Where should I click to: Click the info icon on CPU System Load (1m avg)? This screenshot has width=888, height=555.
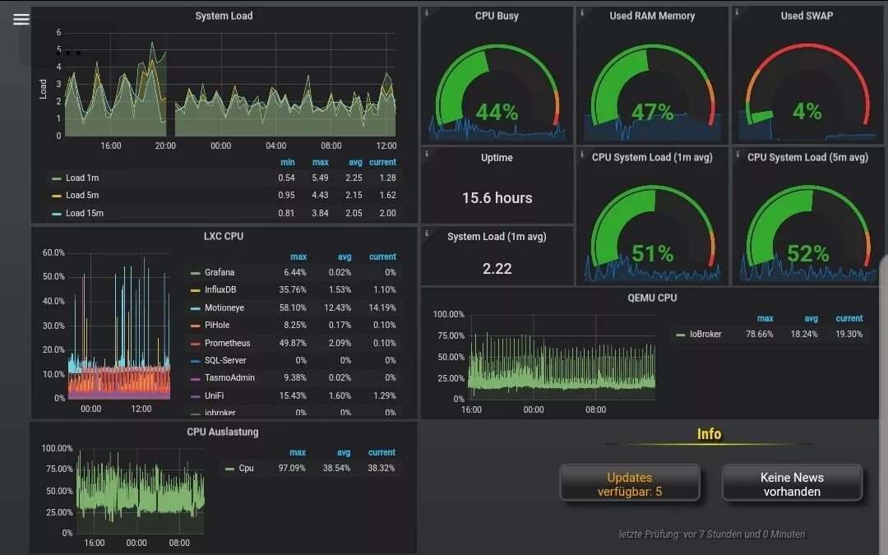(582, 152)
